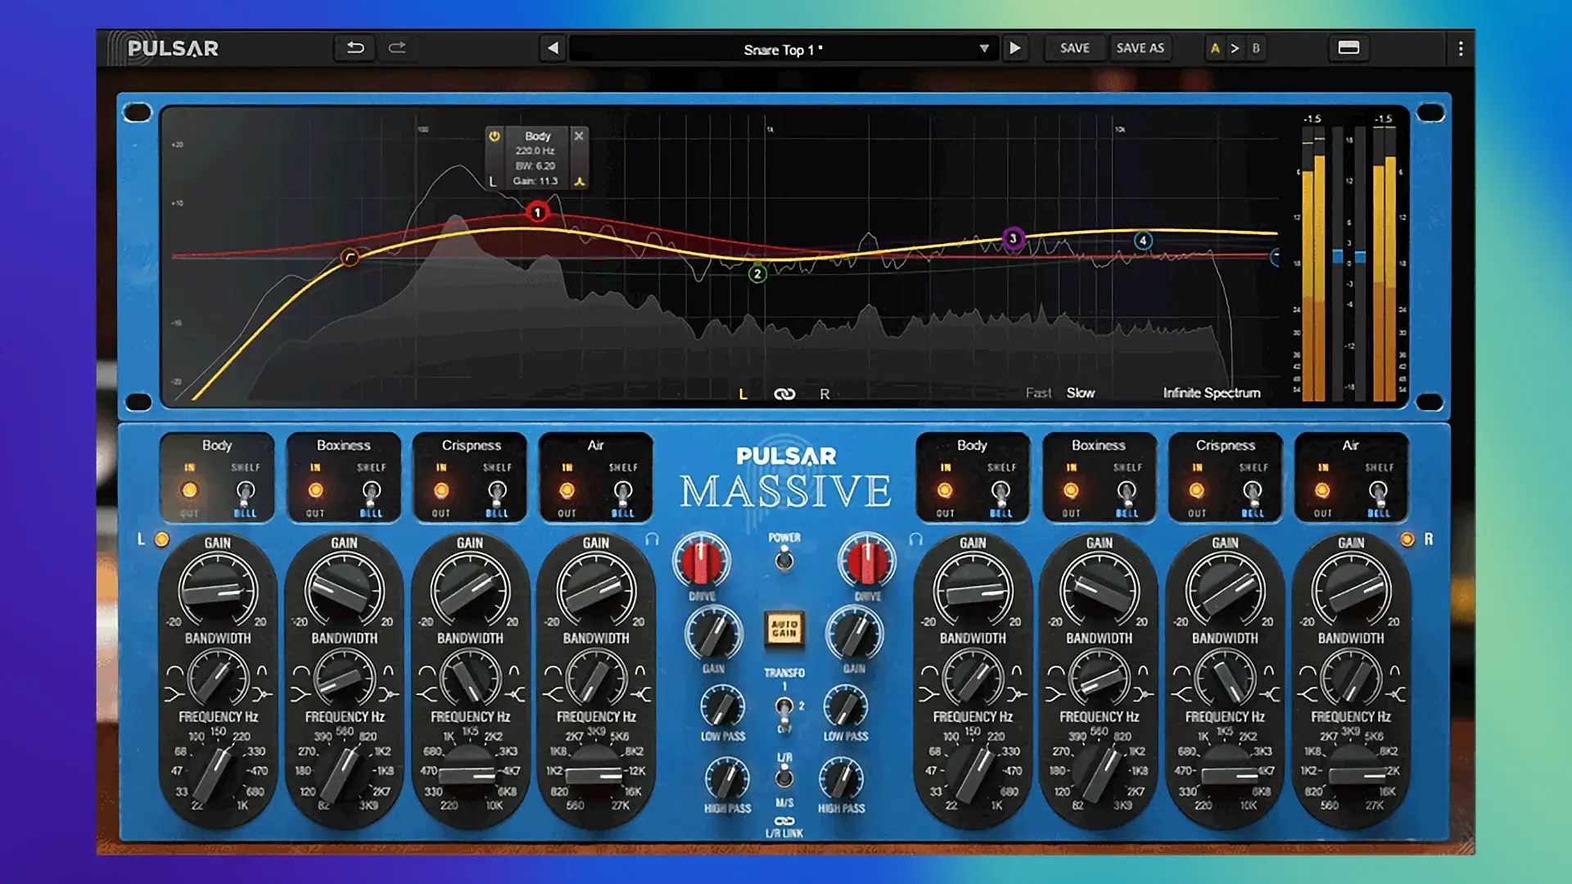Click the undo arrow icon
Viewport: 1572px width, 884px height.
[x=355, y=48]
